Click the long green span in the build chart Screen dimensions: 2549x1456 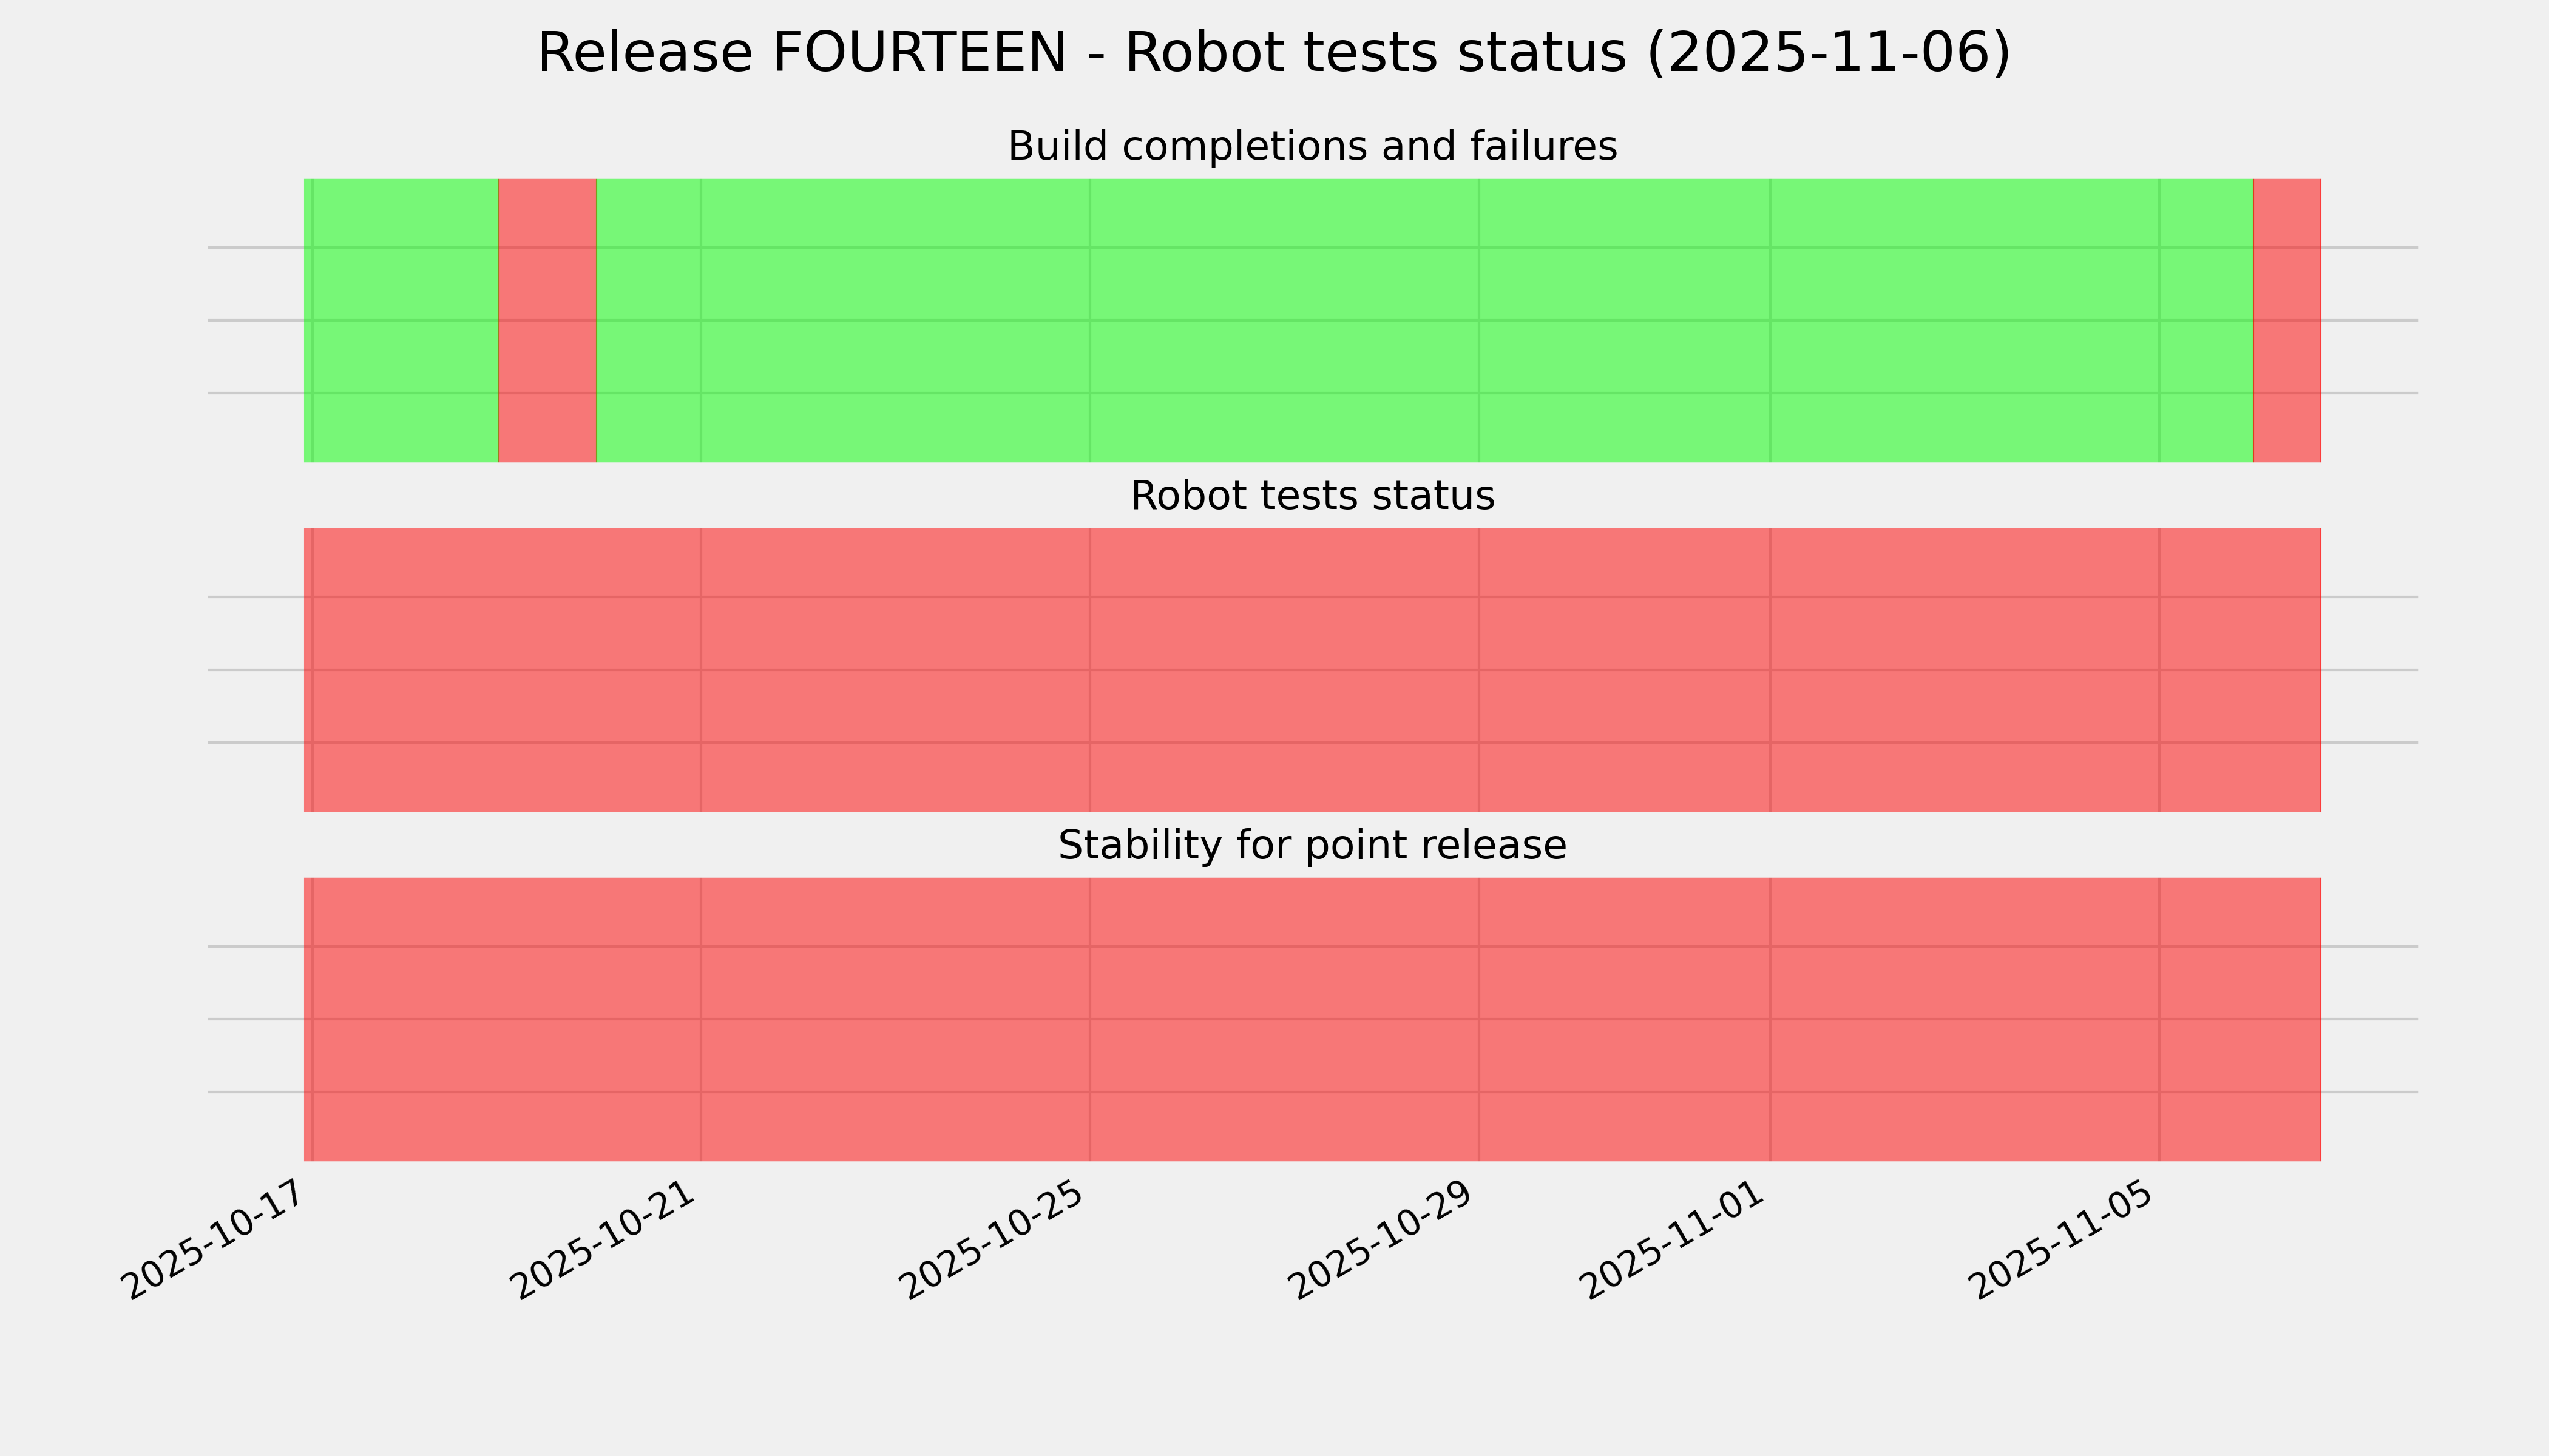(1424, 320)
